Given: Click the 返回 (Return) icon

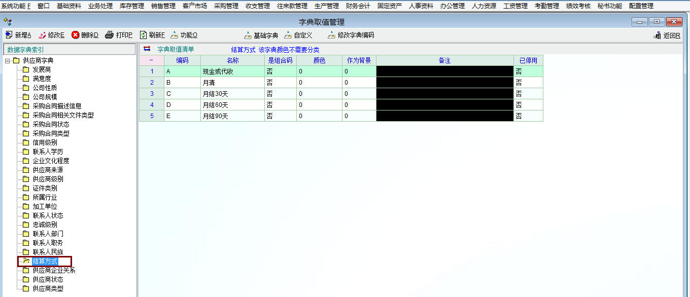Looking at the screenshot, I should pos(658,35).
